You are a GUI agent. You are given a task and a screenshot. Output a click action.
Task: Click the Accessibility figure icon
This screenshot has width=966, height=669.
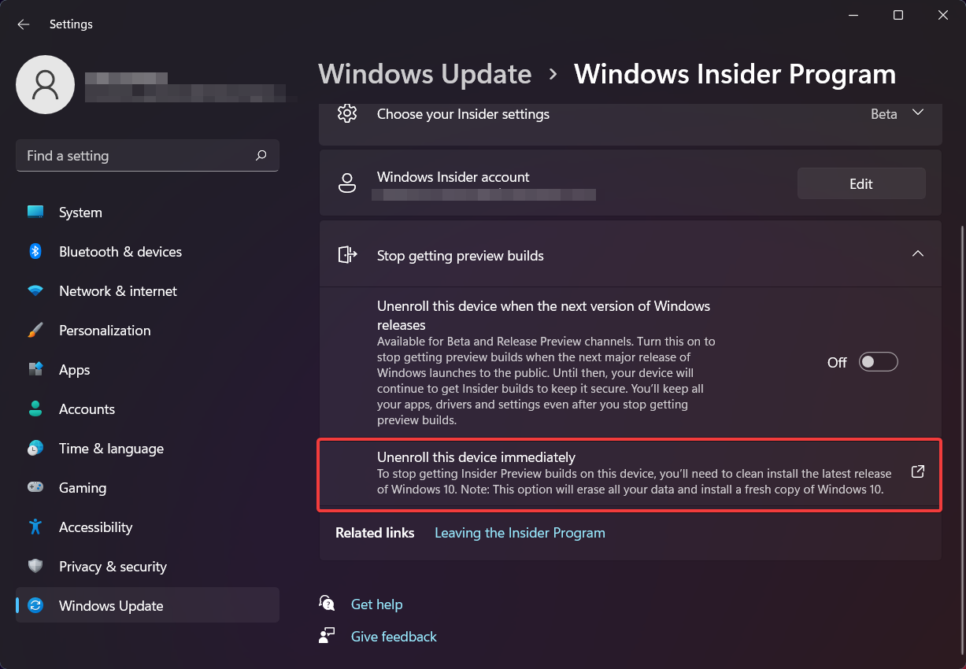pos(35,527)
